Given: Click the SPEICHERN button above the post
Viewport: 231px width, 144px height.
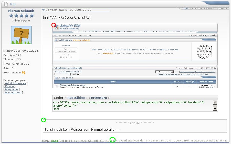Looking at the screenshot, I should [209, 9].
